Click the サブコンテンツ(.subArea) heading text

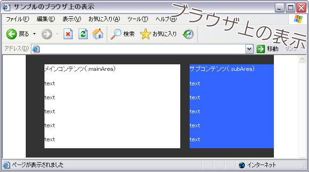[x=222, y=69]
